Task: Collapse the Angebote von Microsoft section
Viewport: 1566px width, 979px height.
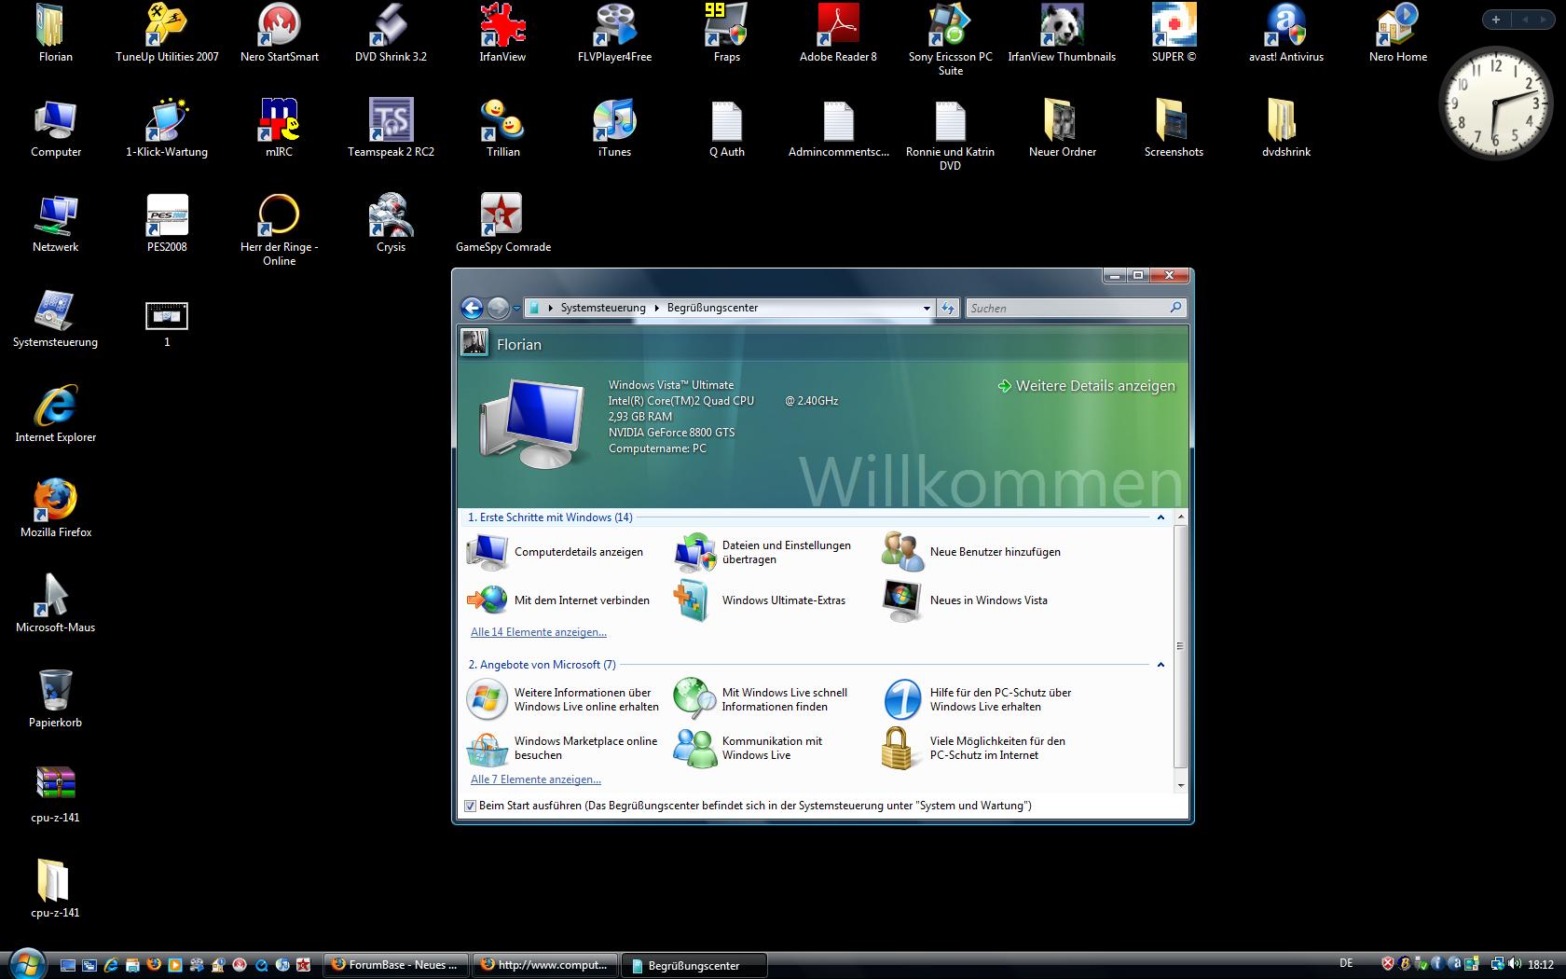Action: tap(1161, 665)
